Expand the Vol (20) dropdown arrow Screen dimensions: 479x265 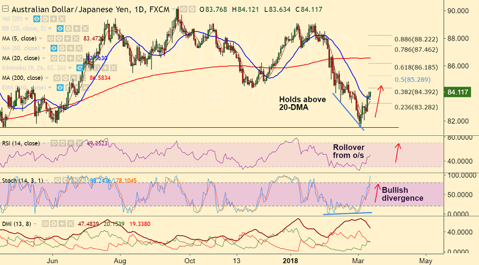click(x=27, y=19)
